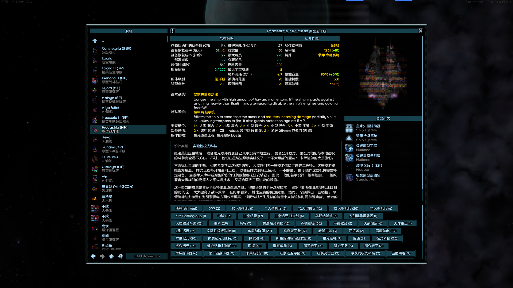The image size is (513, 288).
Task: Open 极光皇家冬月级 hullmod icon
Action: coord(349,158)
